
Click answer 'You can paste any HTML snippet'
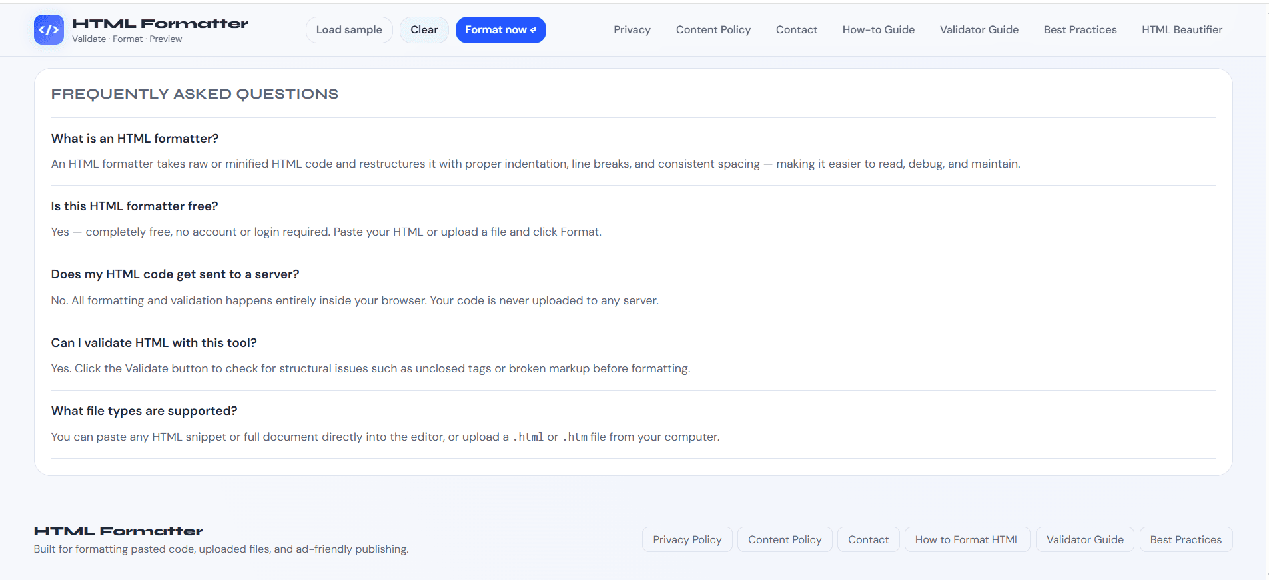coord(386,437)
